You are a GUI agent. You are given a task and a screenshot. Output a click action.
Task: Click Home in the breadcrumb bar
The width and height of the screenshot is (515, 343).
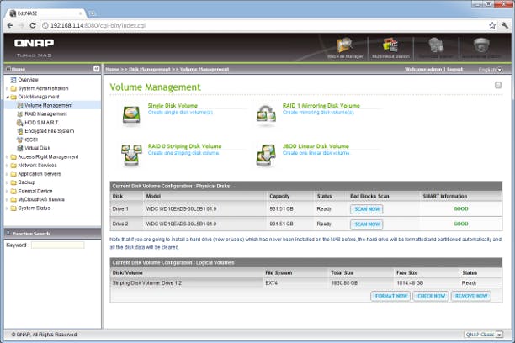(x=112, y=69)
